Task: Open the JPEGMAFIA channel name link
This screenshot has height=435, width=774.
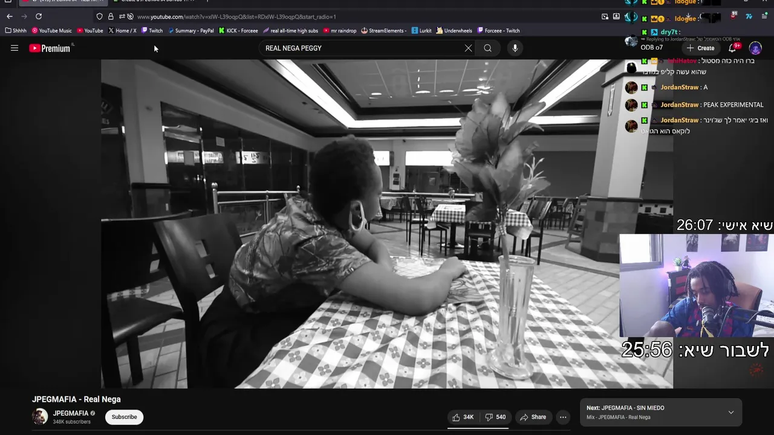Action: pos(71,413)
